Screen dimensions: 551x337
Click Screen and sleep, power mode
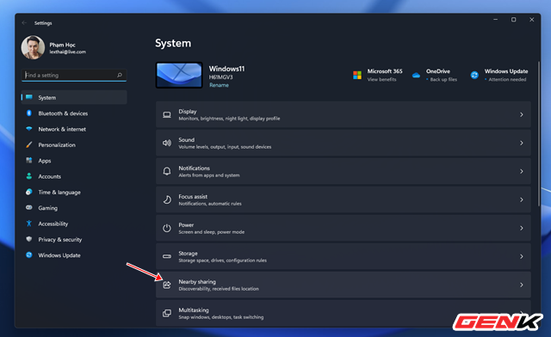click(212, 232)
